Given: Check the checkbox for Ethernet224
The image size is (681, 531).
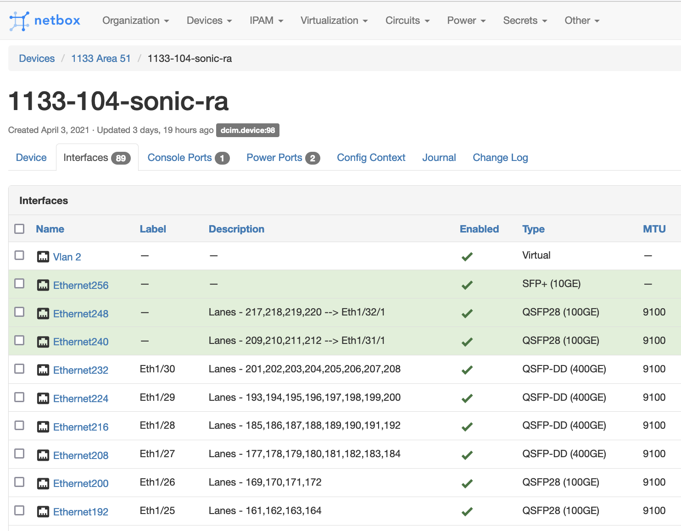Looking at the screenshot, I should (x=19, y=397).
